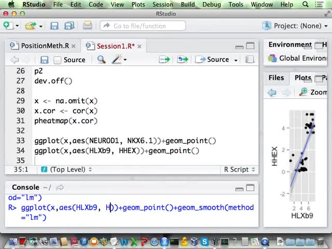Click the Source button in editor toolbar
Screen dimensions: 332x249
212,60
